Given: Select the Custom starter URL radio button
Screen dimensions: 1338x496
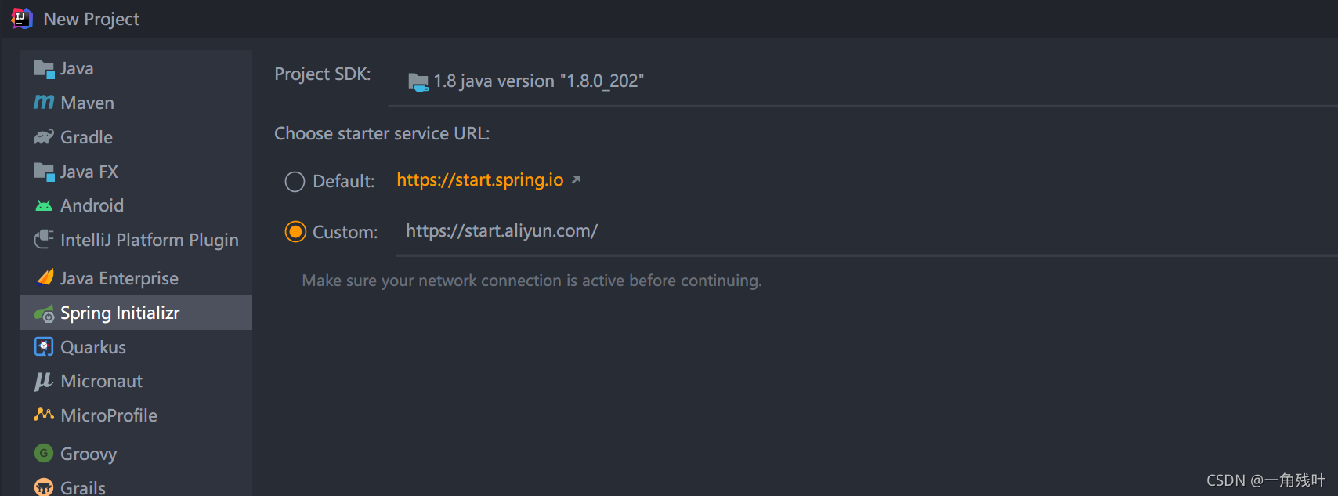Looking at the screenshot, I should (295, 232).
